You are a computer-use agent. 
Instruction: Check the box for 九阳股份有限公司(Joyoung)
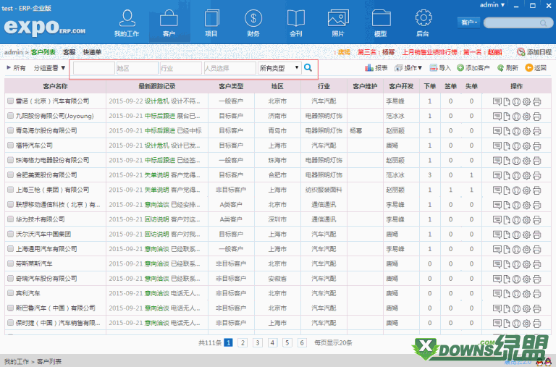(10, 116)
